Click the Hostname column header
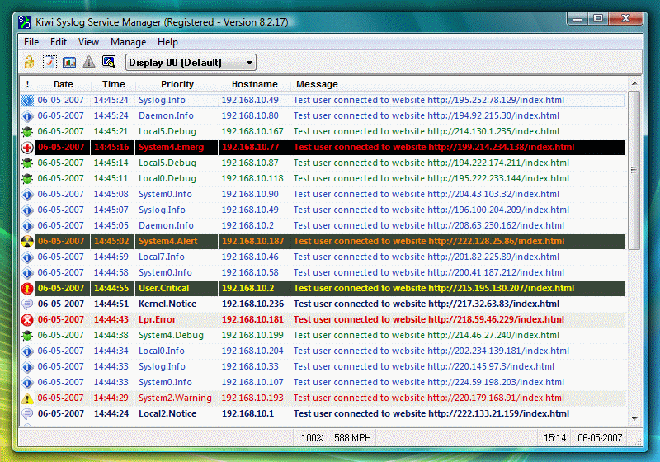This screenshot has width=660, height=462. [255, 84]
